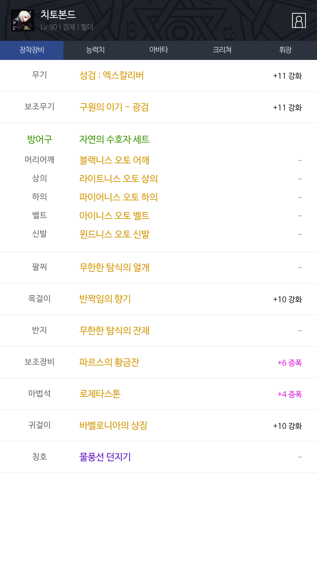Open 파르스의 황금잔 sub-equipment item
This screenshot has height=564, width=317.
(x=109, y=362)
